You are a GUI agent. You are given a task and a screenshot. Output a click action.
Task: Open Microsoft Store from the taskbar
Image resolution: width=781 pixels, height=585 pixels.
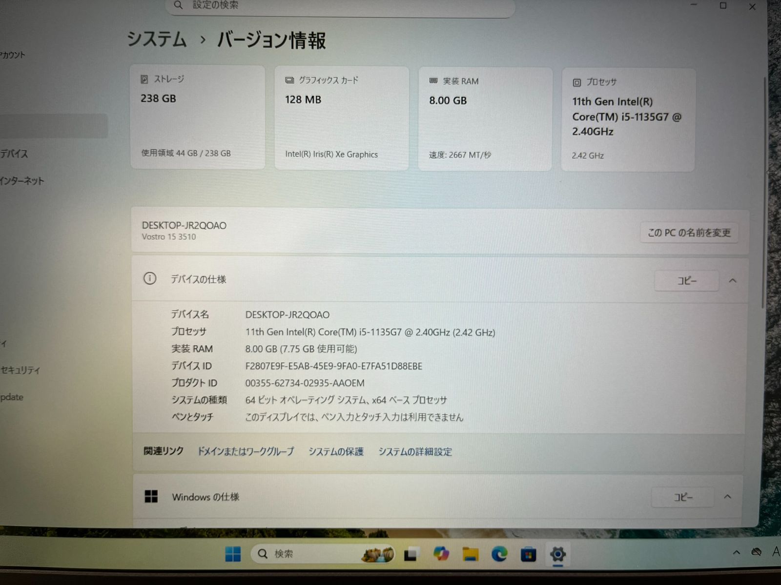point(528,554)
